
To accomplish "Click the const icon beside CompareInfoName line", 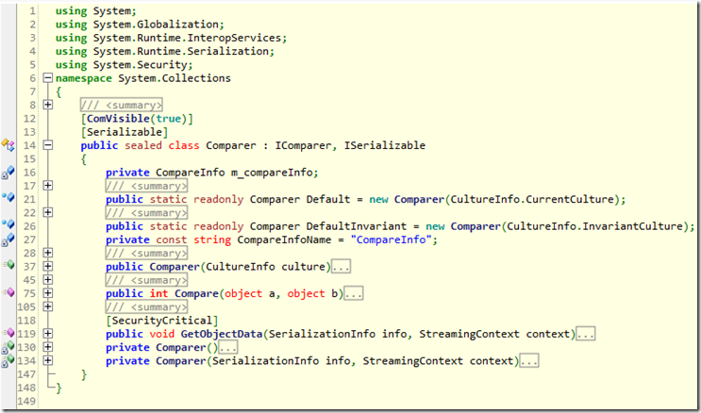I will pyautogui.click(x=7, y=240).
